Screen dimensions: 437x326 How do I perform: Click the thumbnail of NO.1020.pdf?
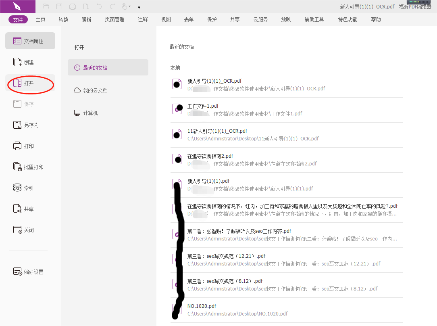[x=177, y=309]
